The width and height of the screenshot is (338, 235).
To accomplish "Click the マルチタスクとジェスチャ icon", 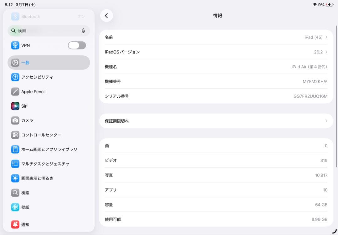I will 15,164.
